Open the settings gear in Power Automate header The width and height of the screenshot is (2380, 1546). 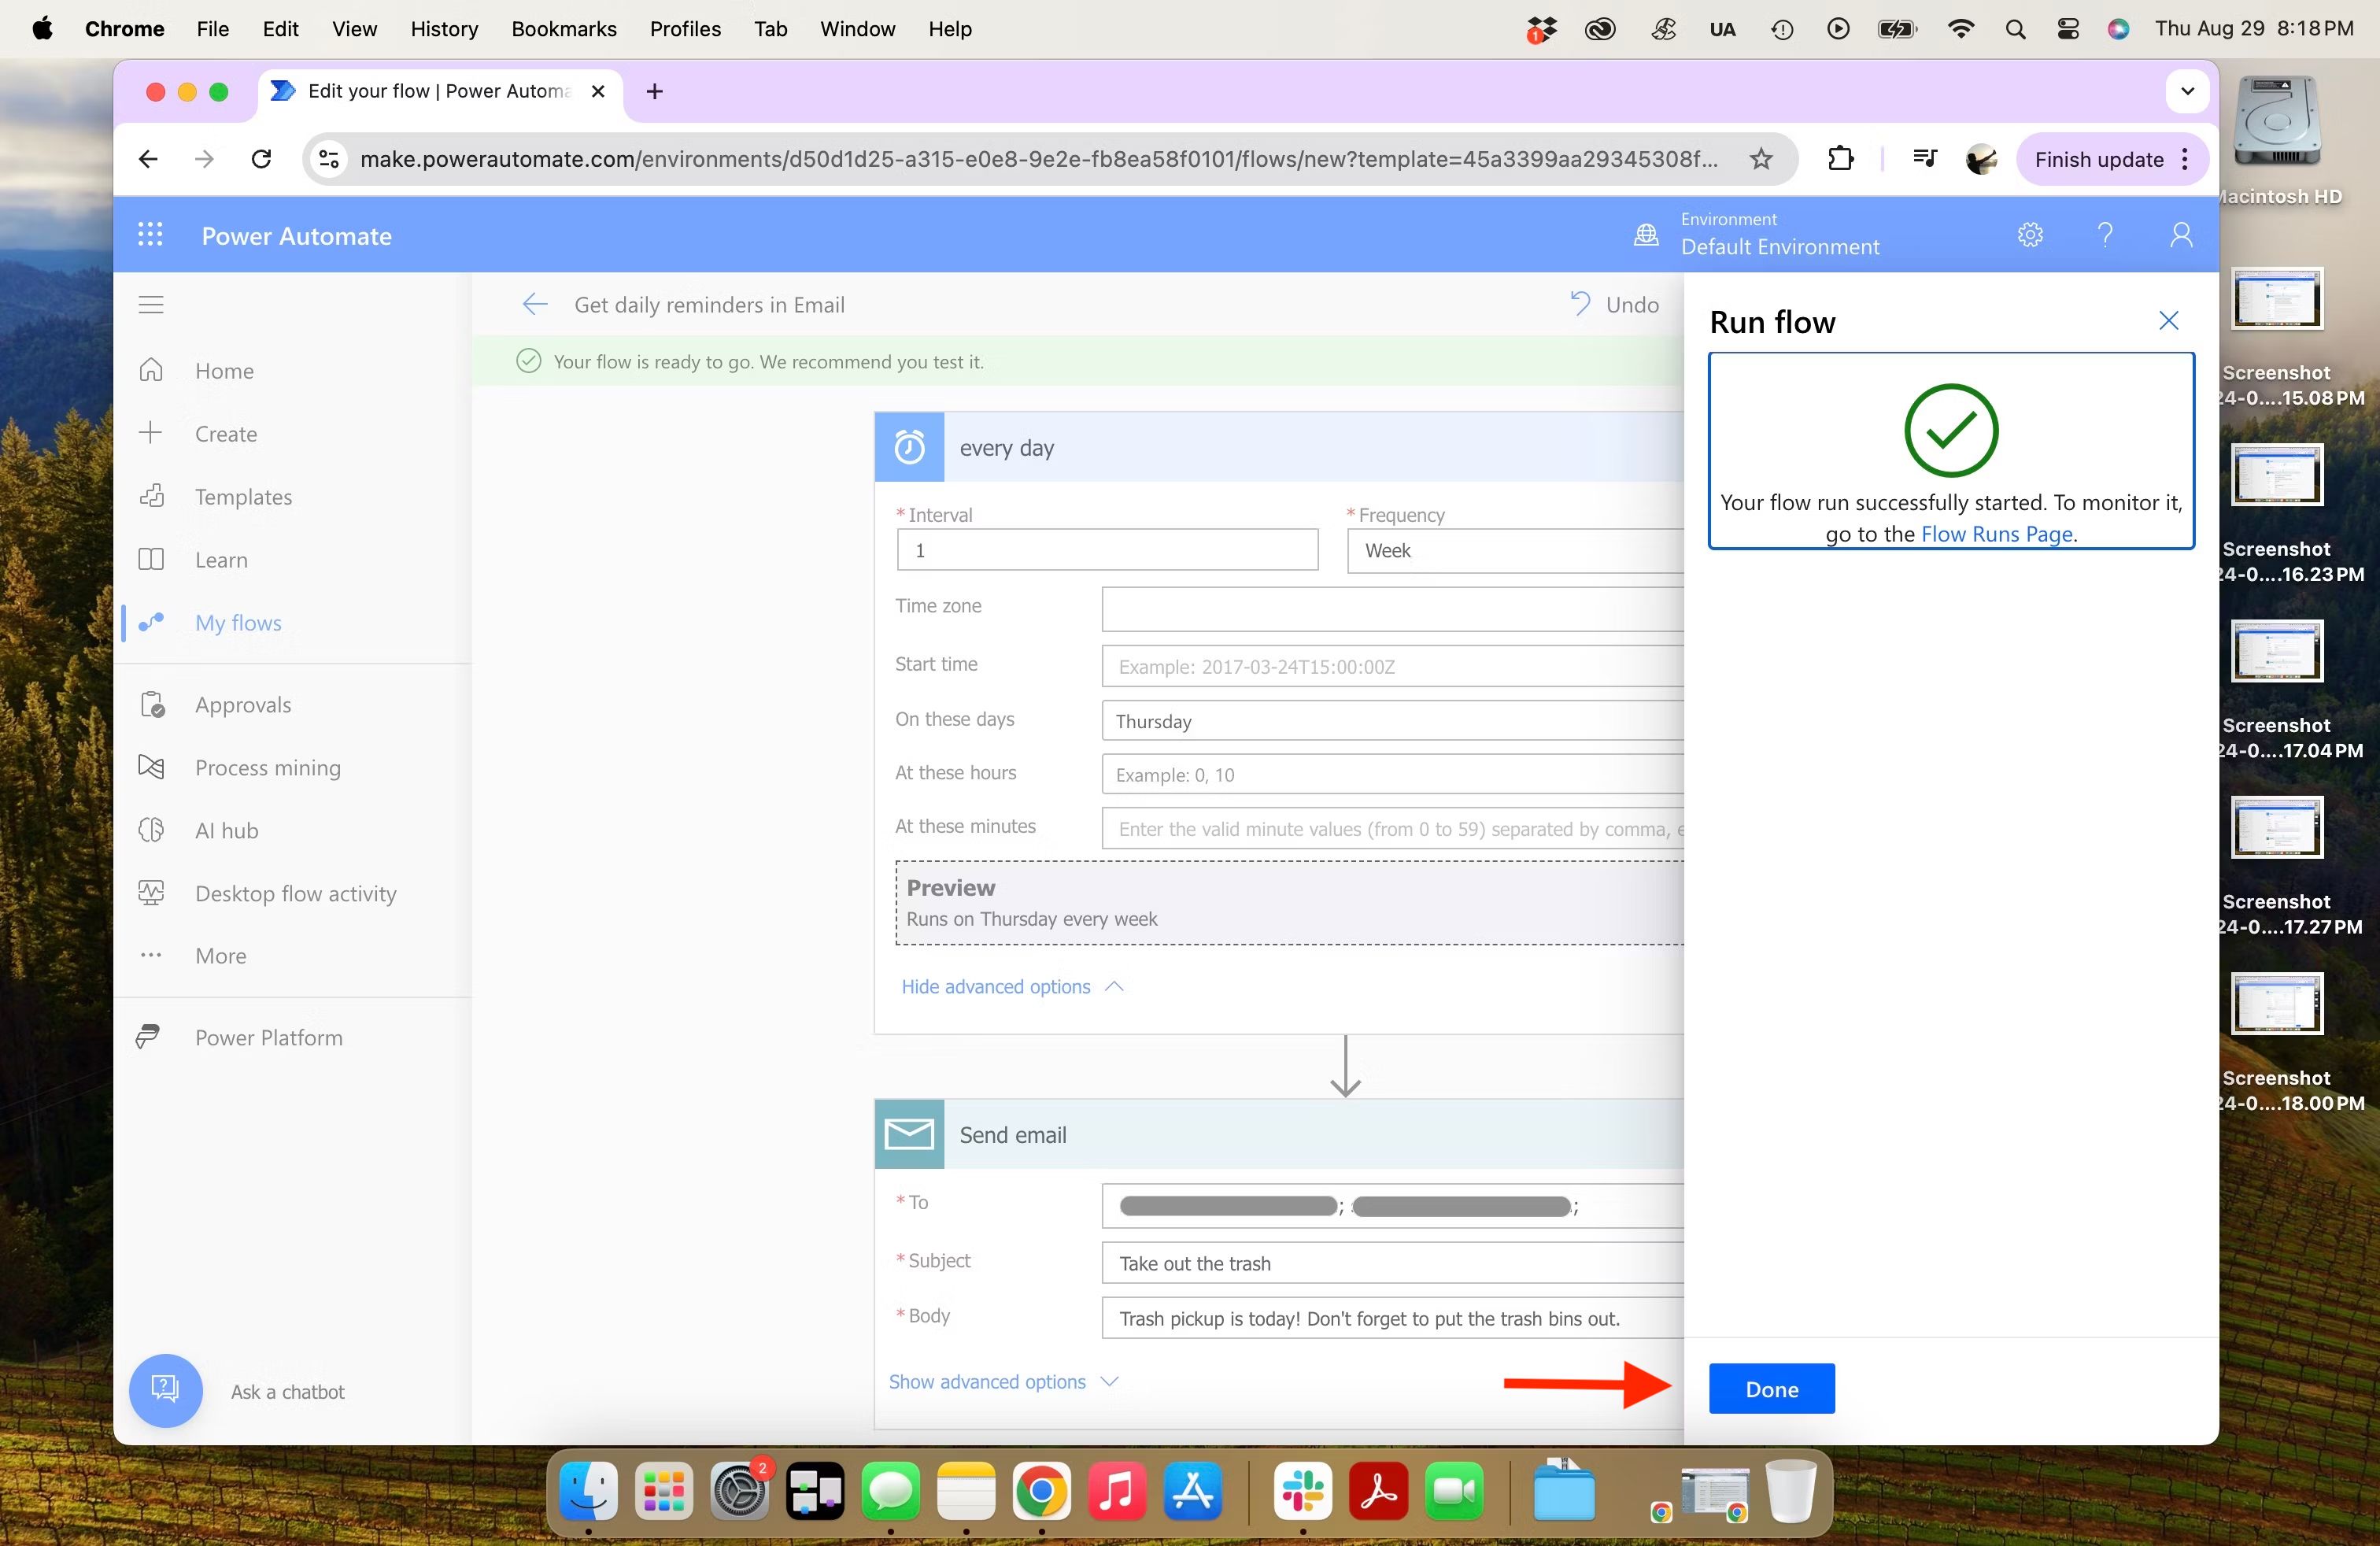point(2030,235)
